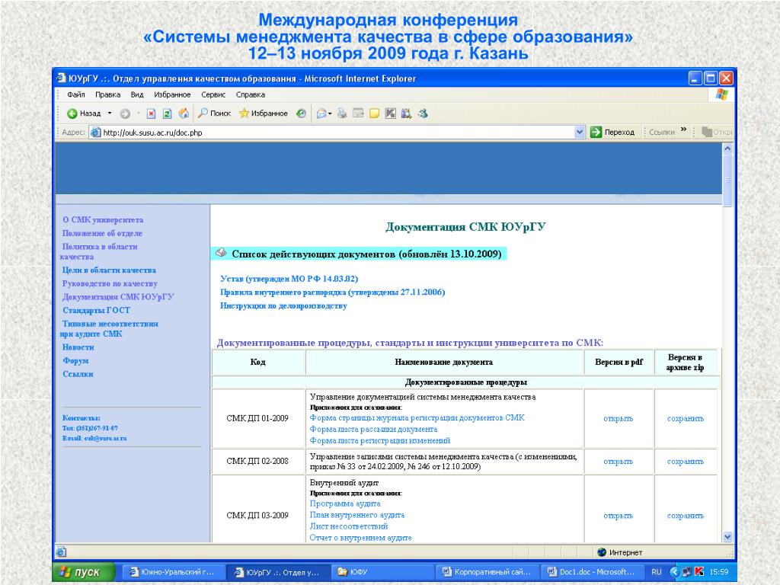Open Устав (утвержден МО РФ 14.03.02) link
This screenshot has width=780, height=585.
pos(289,279)
